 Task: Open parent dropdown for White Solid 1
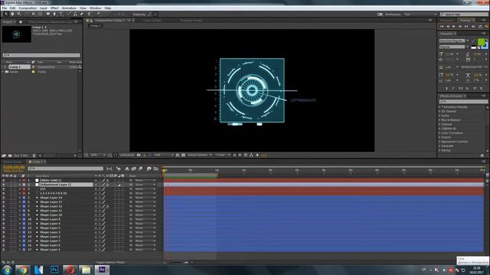pos(145,180)
